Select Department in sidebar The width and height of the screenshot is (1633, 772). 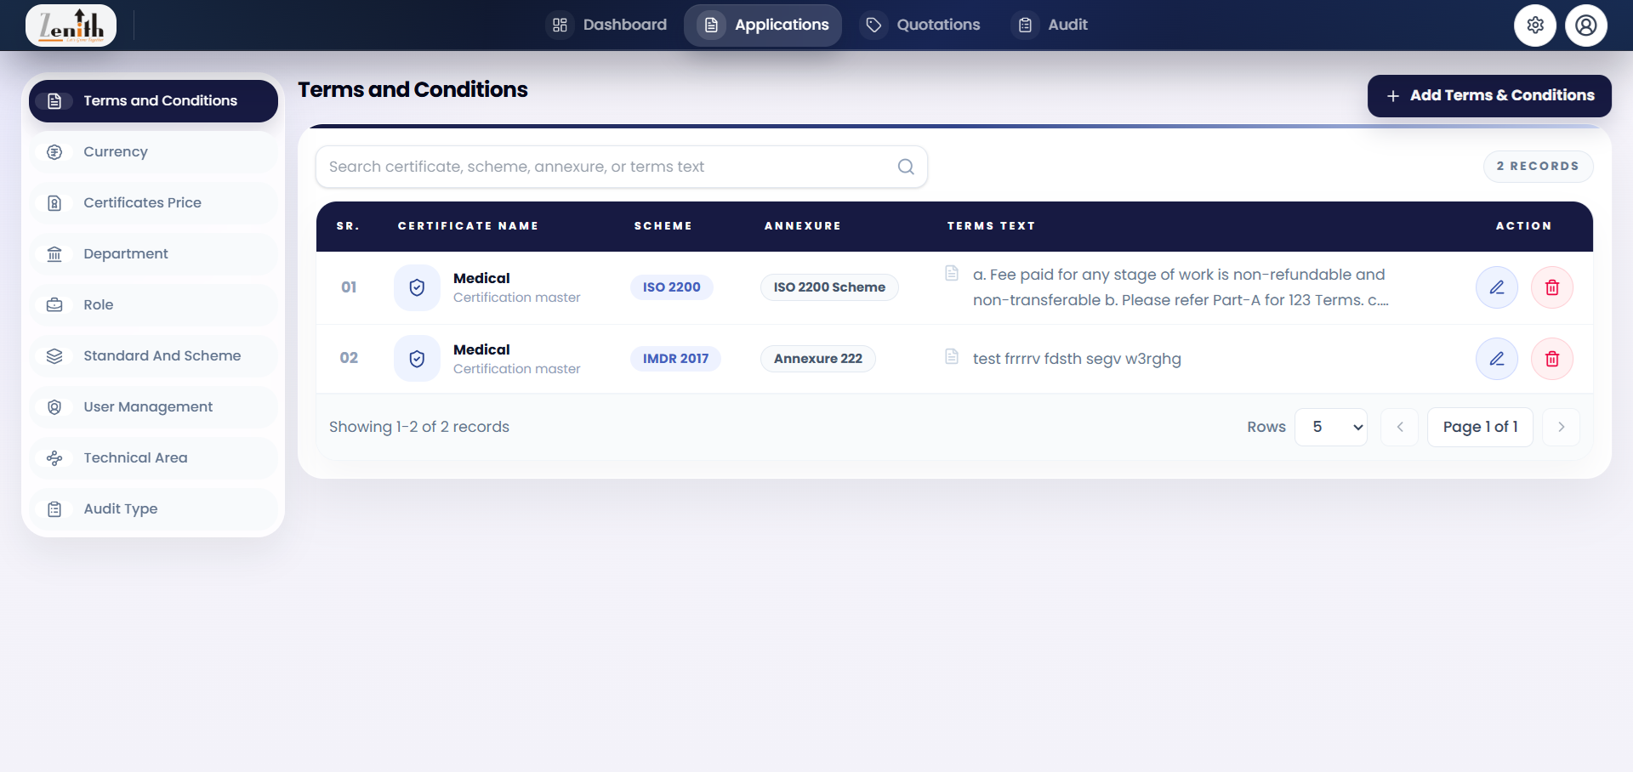point(153,254)
